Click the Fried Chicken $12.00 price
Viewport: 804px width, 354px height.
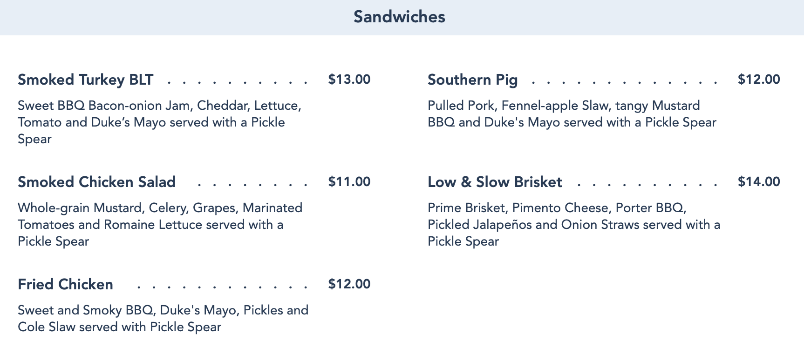pos(349,284)
